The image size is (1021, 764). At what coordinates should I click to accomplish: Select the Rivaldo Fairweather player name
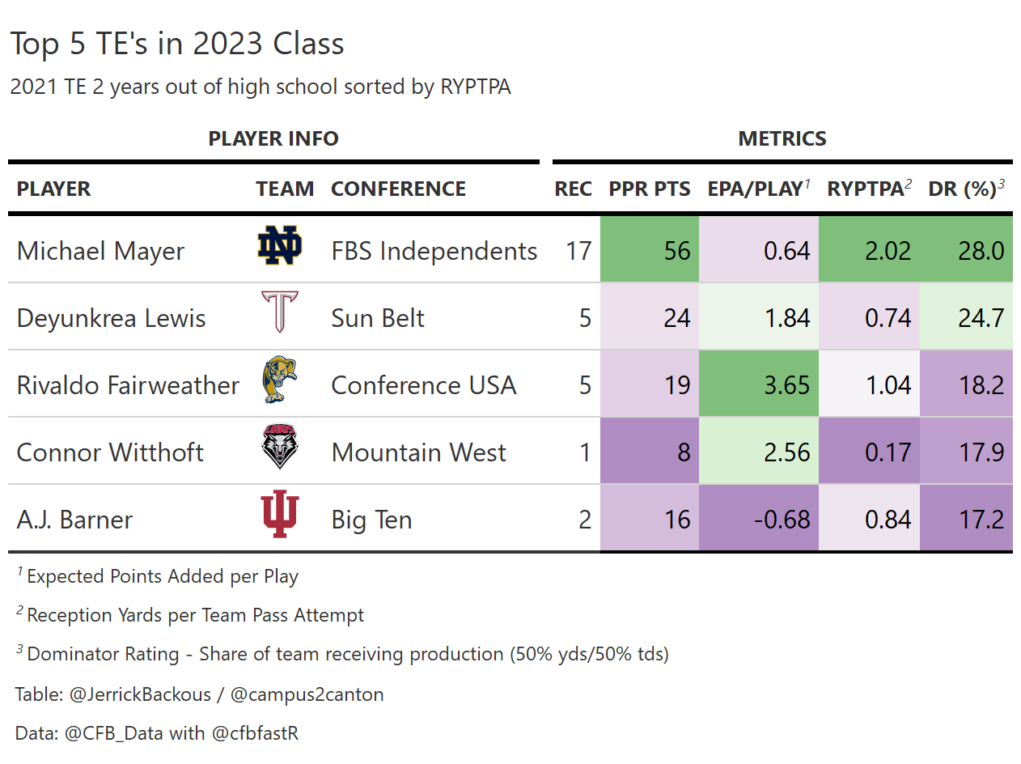click(x=128, y=385)
